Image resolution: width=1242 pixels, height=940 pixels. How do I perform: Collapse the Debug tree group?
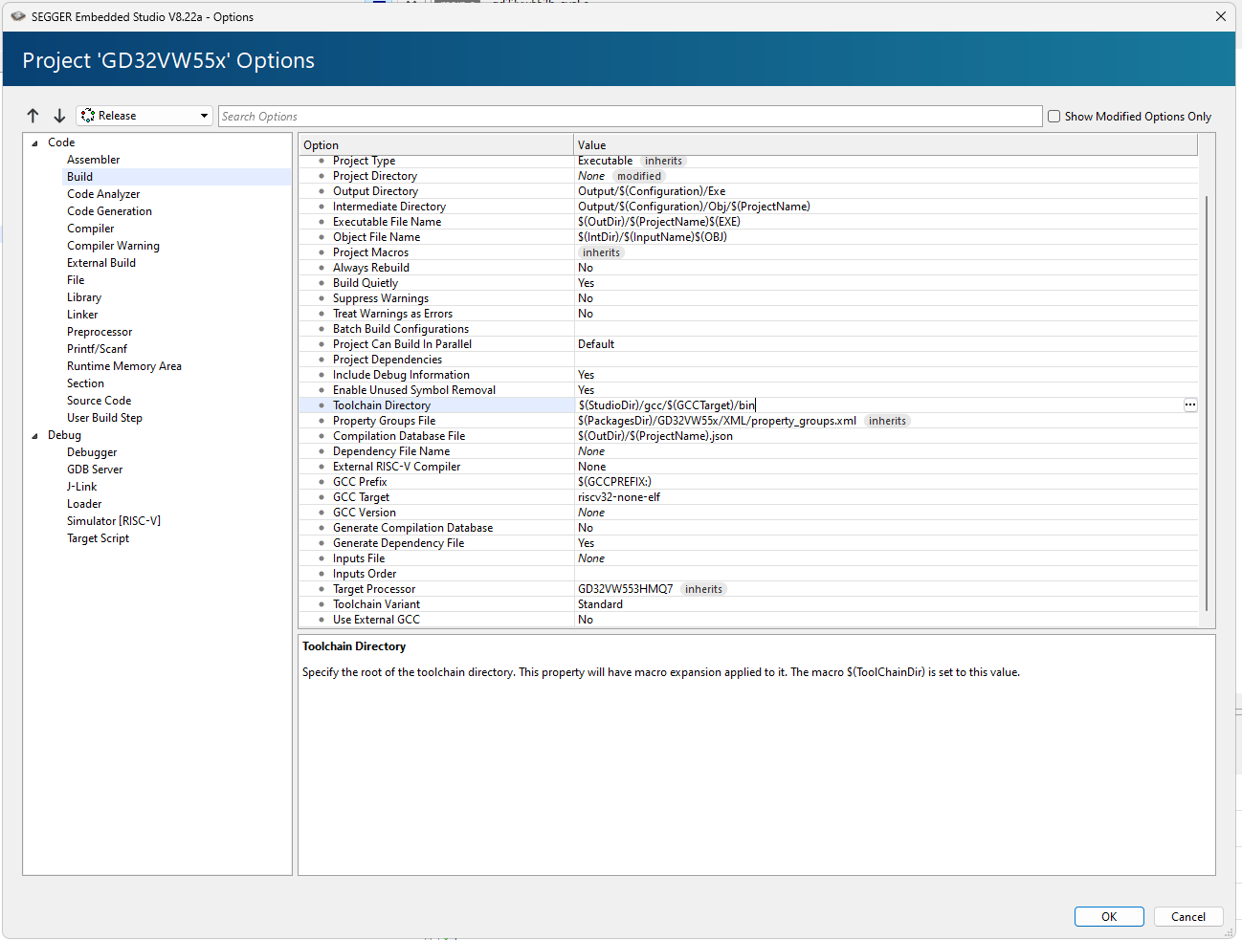(x=35, y=436)
